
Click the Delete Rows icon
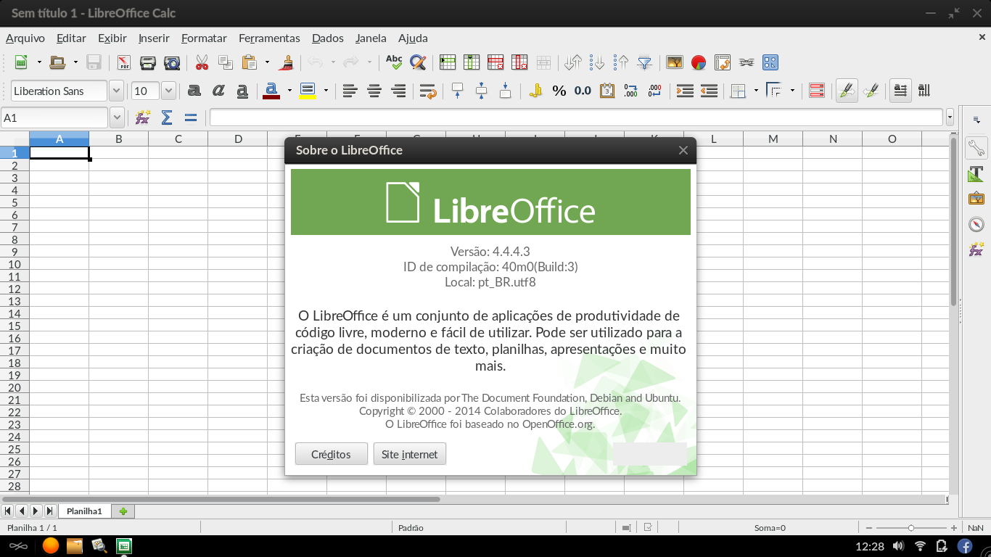pyautogui.click(x=495, y=62)
